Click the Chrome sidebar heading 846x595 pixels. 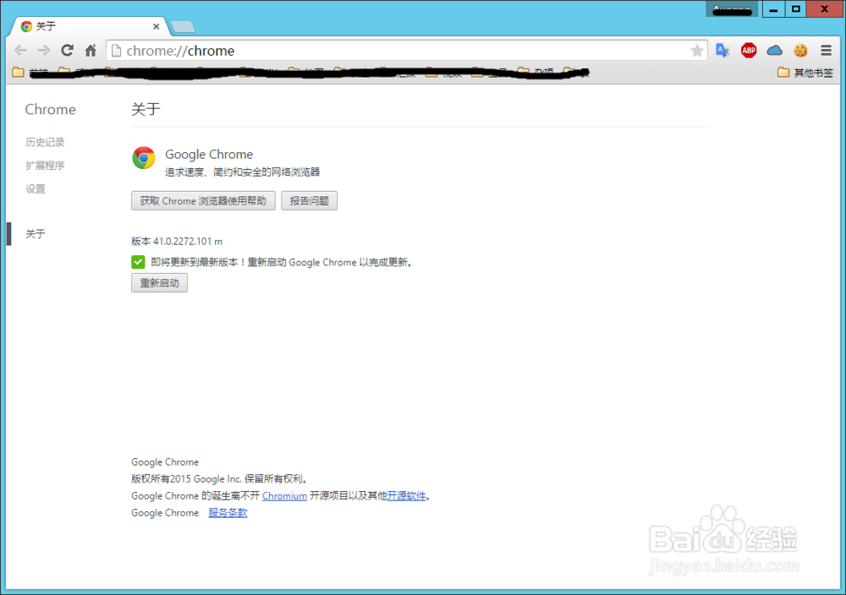[x=50, y=109]
